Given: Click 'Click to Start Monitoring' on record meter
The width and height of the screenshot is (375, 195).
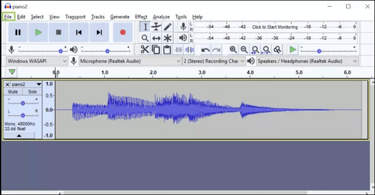Looking at the screenshot, I should pos(275,27).
